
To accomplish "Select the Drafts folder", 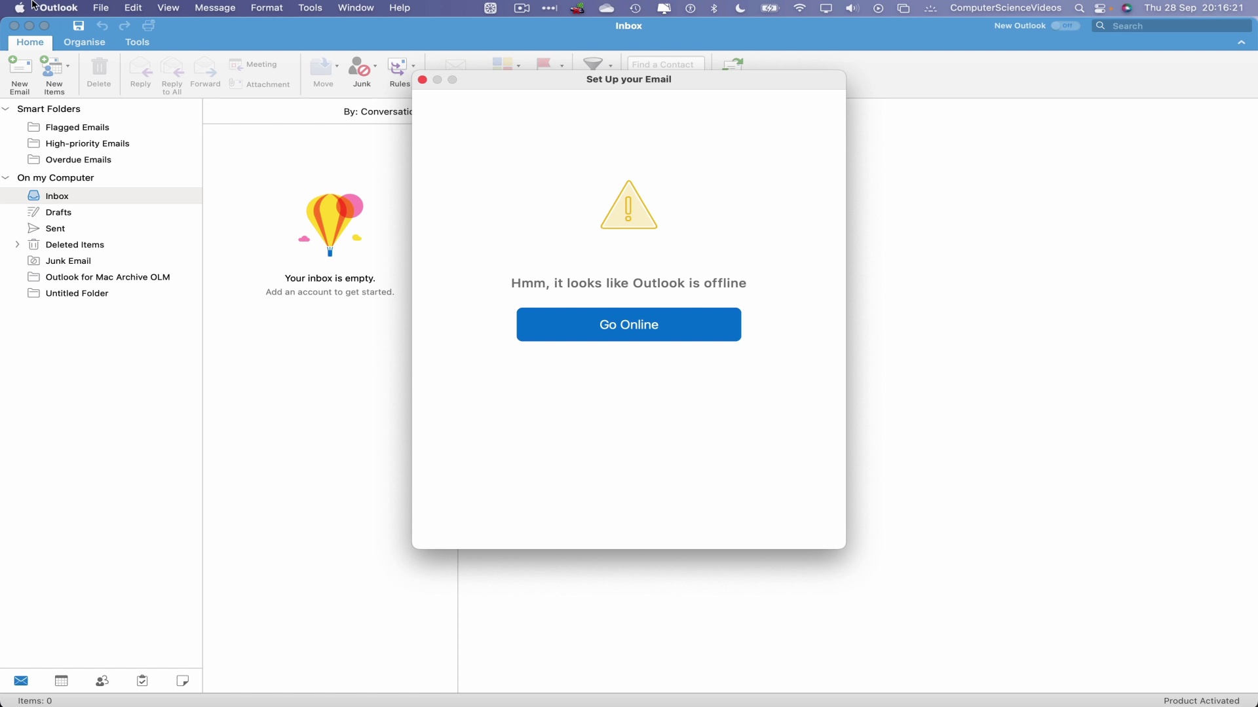I will pos(58,211).
